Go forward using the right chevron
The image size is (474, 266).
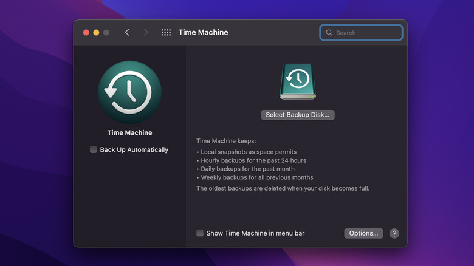pos(146,33)
